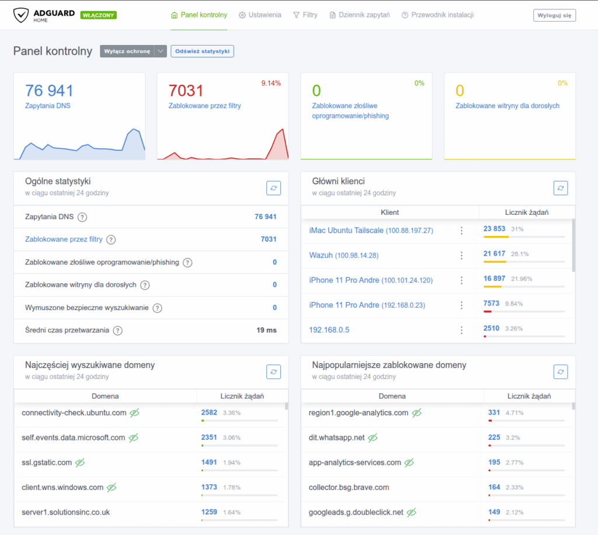Open three-dot menu for client 192.168.0.5
The image size is (598, 535).
[461, 330]
